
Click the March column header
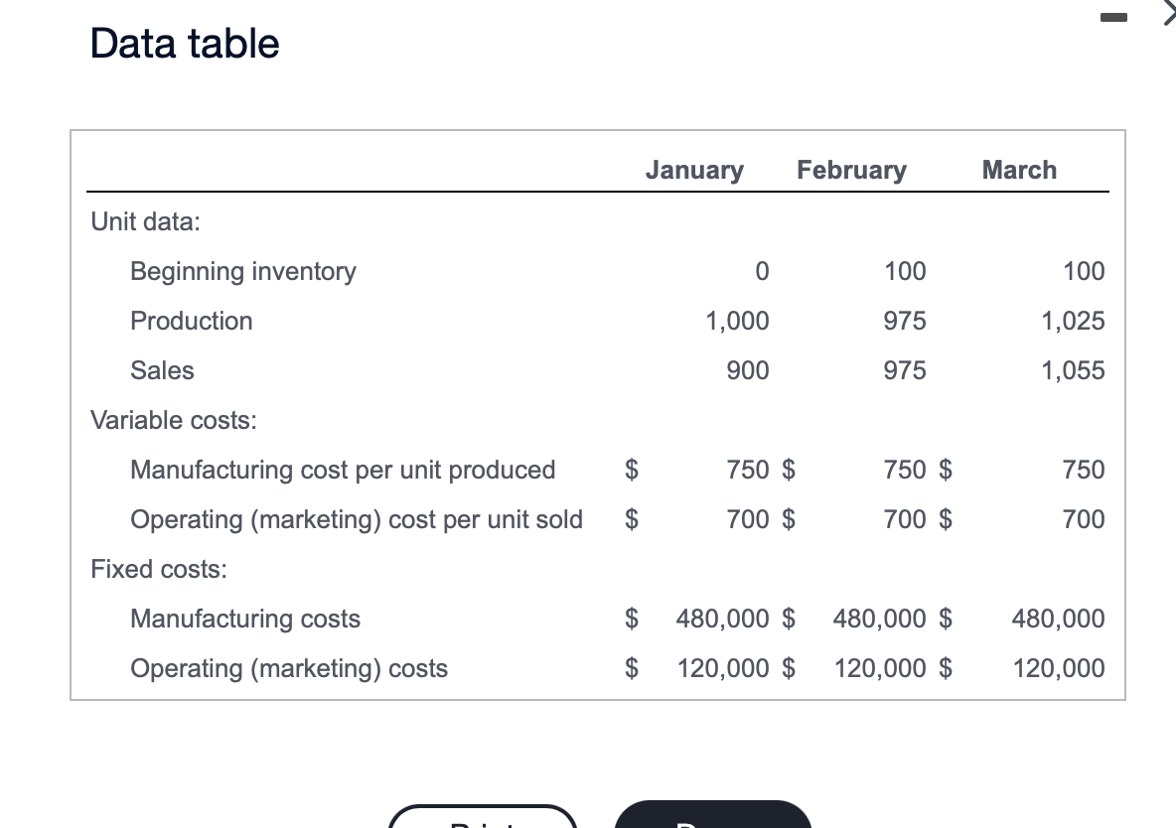[x=1019, y=170]
